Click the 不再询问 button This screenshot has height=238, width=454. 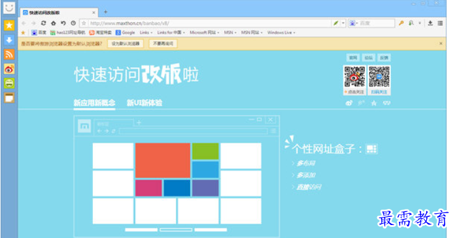point(163,44)
